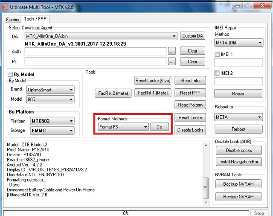Click the Read Pattern button

tap(190, 105)
